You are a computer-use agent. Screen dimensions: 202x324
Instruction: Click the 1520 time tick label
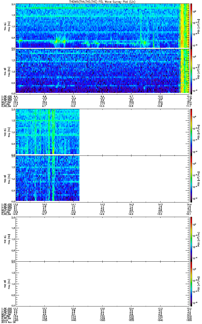coord(131,320)
